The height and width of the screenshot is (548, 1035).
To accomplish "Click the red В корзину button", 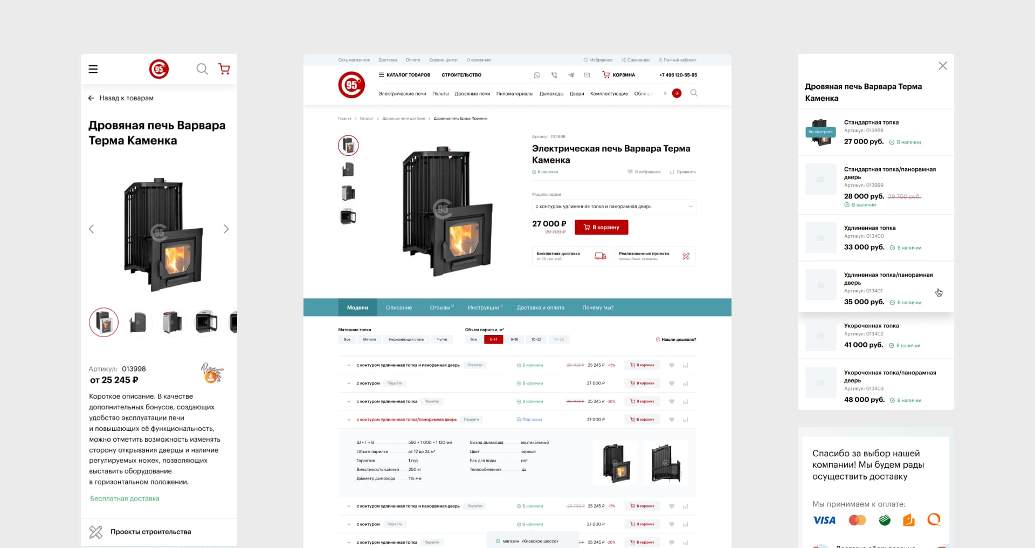I will (x=601, y=228).
